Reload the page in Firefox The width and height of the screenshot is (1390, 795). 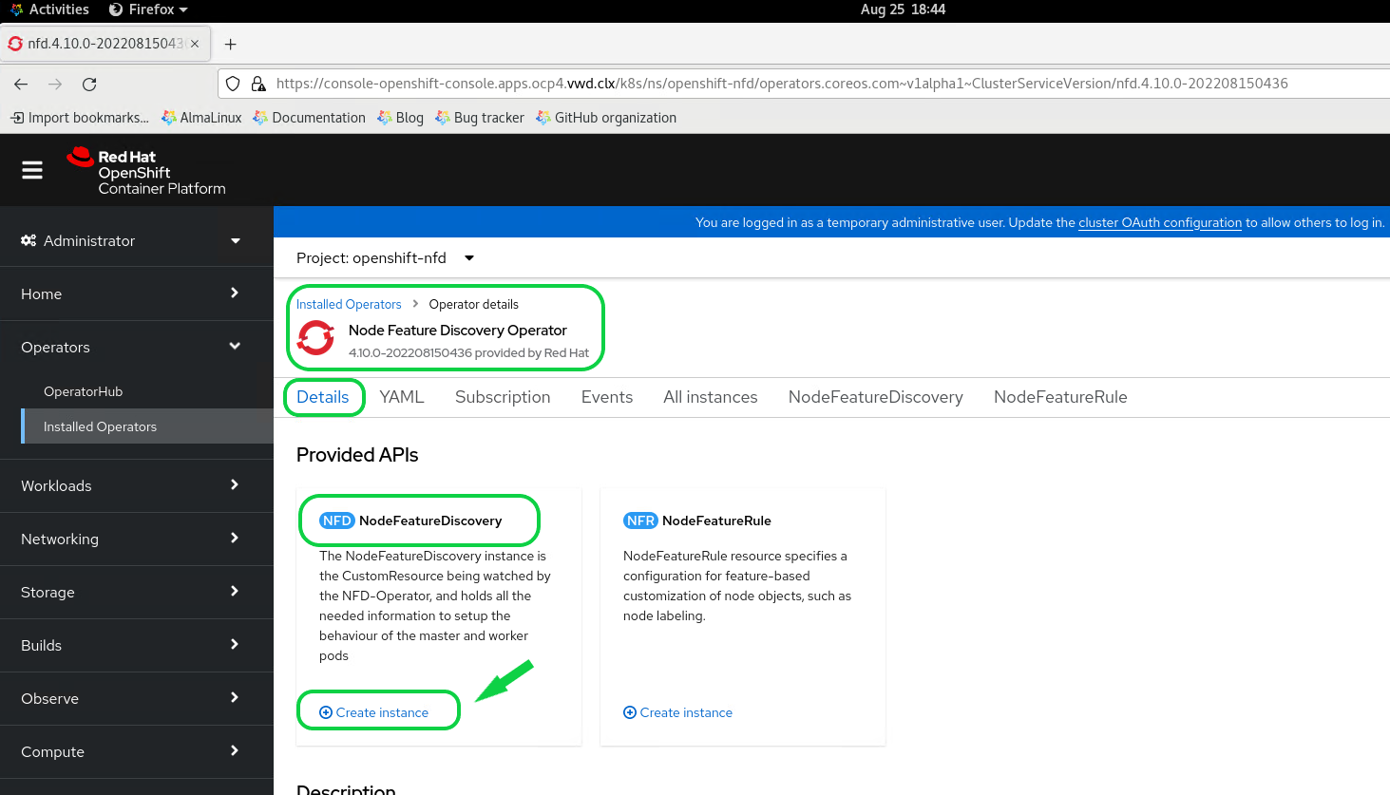click(x=89, y=84)
